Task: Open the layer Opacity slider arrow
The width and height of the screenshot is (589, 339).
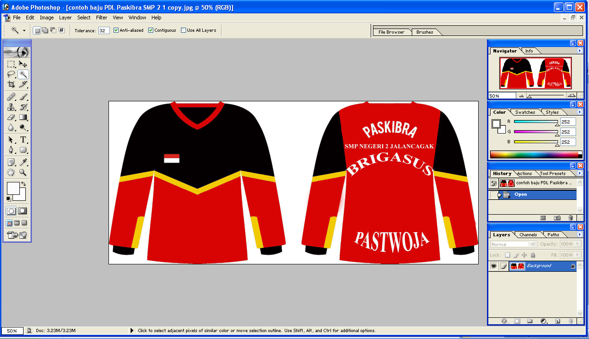Action: click(577, 244)
